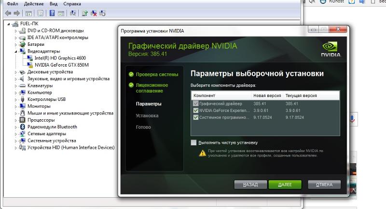Click the Update driver software toolbar icon
Viewport: 386px width, 209px height.
(85, 14)
